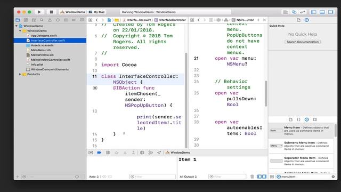Simulate location arrow icon

point(159,153)
